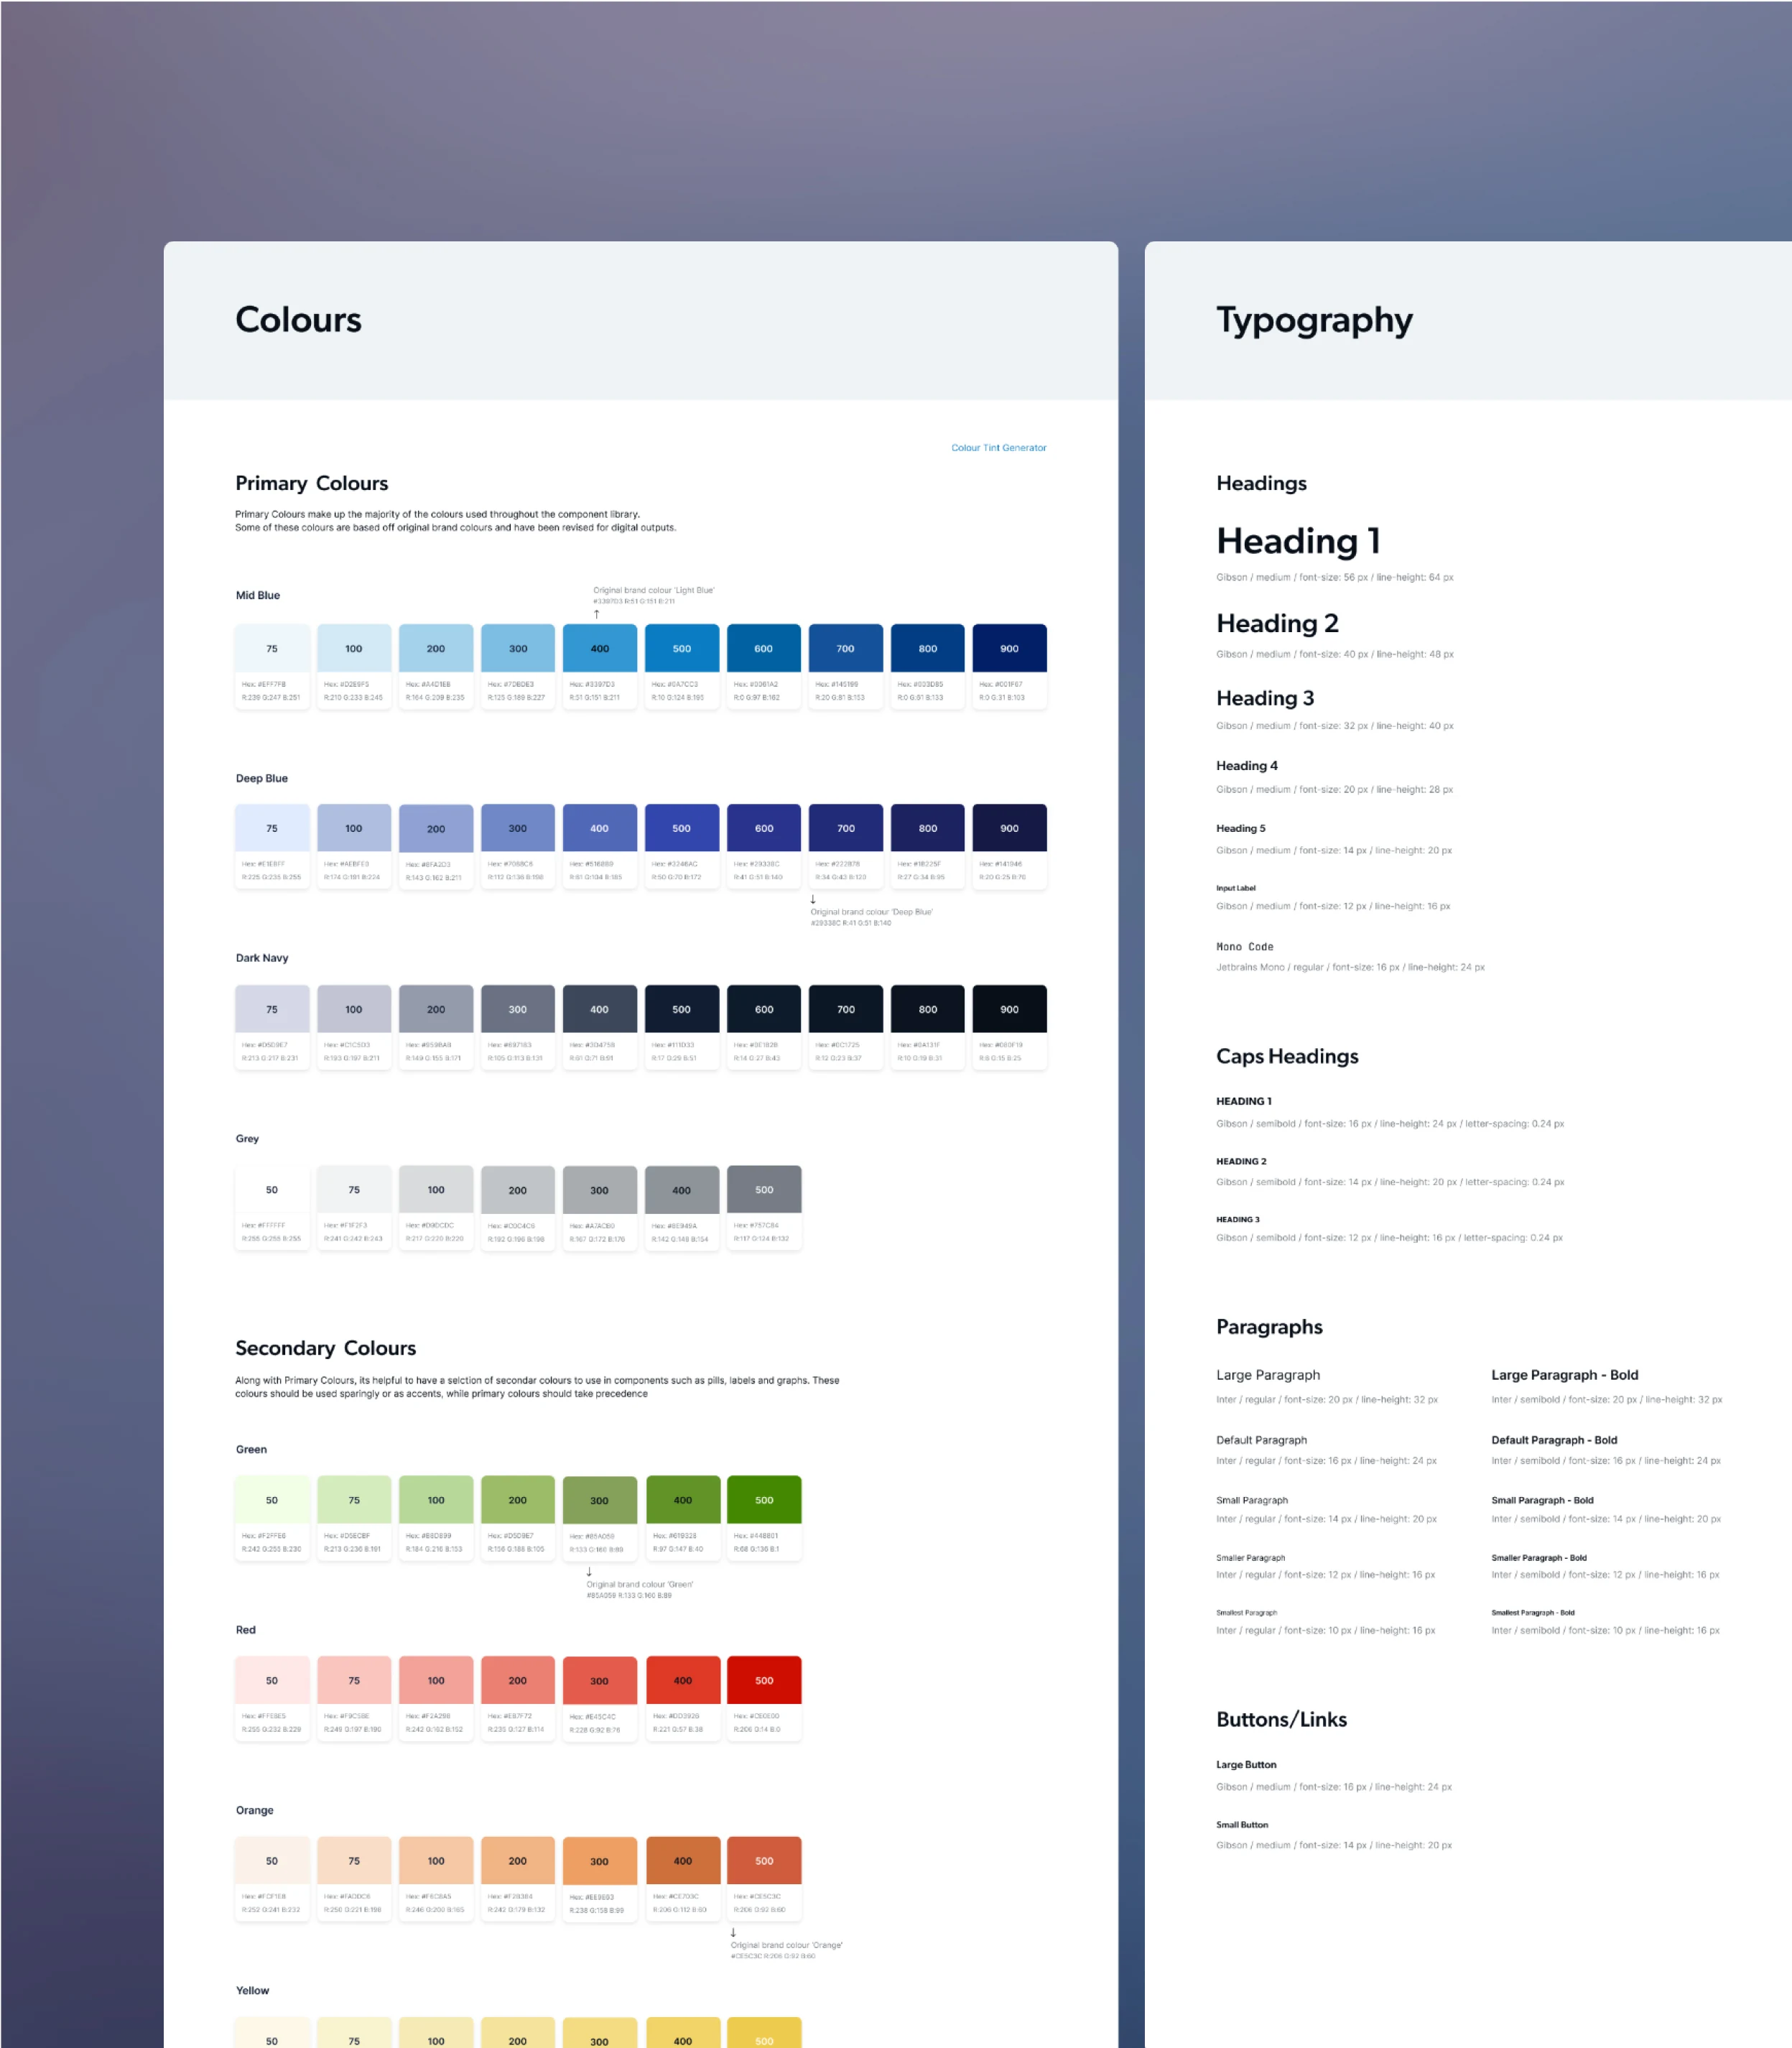The width and height of the screenshot is (1792, 2048).
Task: Click the 'Default Paragraph' regular sample text
Action: [1262, 1441]
